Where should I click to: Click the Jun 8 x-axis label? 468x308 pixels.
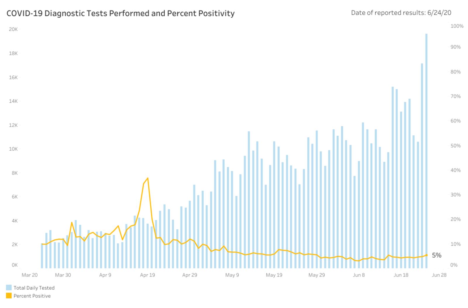pyautogui.click(x=359, y=275)
